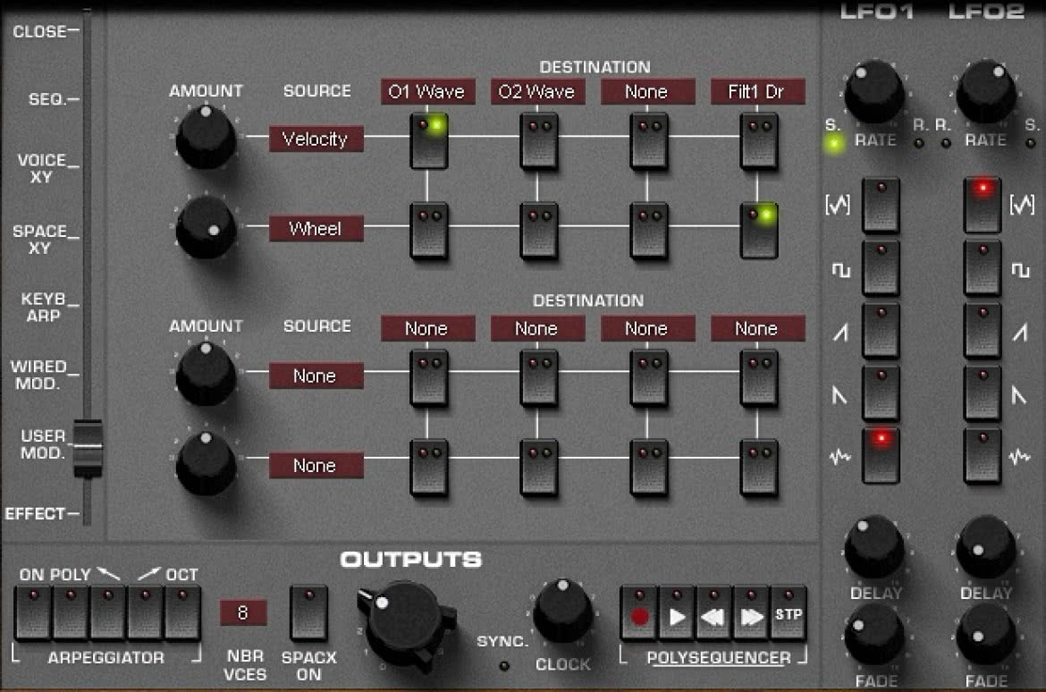The image size is (1046, 692).
Task: Open the O1 Wave destination dropdown
Action: click(428, 91)
